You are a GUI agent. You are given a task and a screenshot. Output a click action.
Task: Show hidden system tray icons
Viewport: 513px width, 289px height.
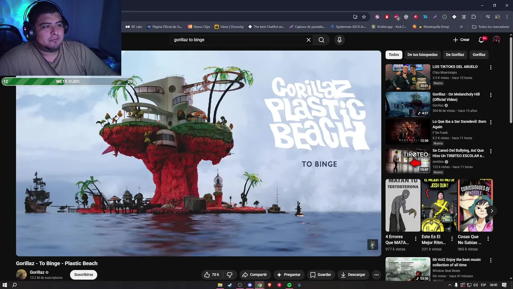[x=450, y=285]
